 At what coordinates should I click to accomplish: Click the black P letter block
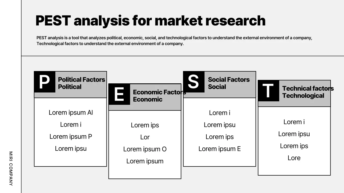[x=45, y=82]
